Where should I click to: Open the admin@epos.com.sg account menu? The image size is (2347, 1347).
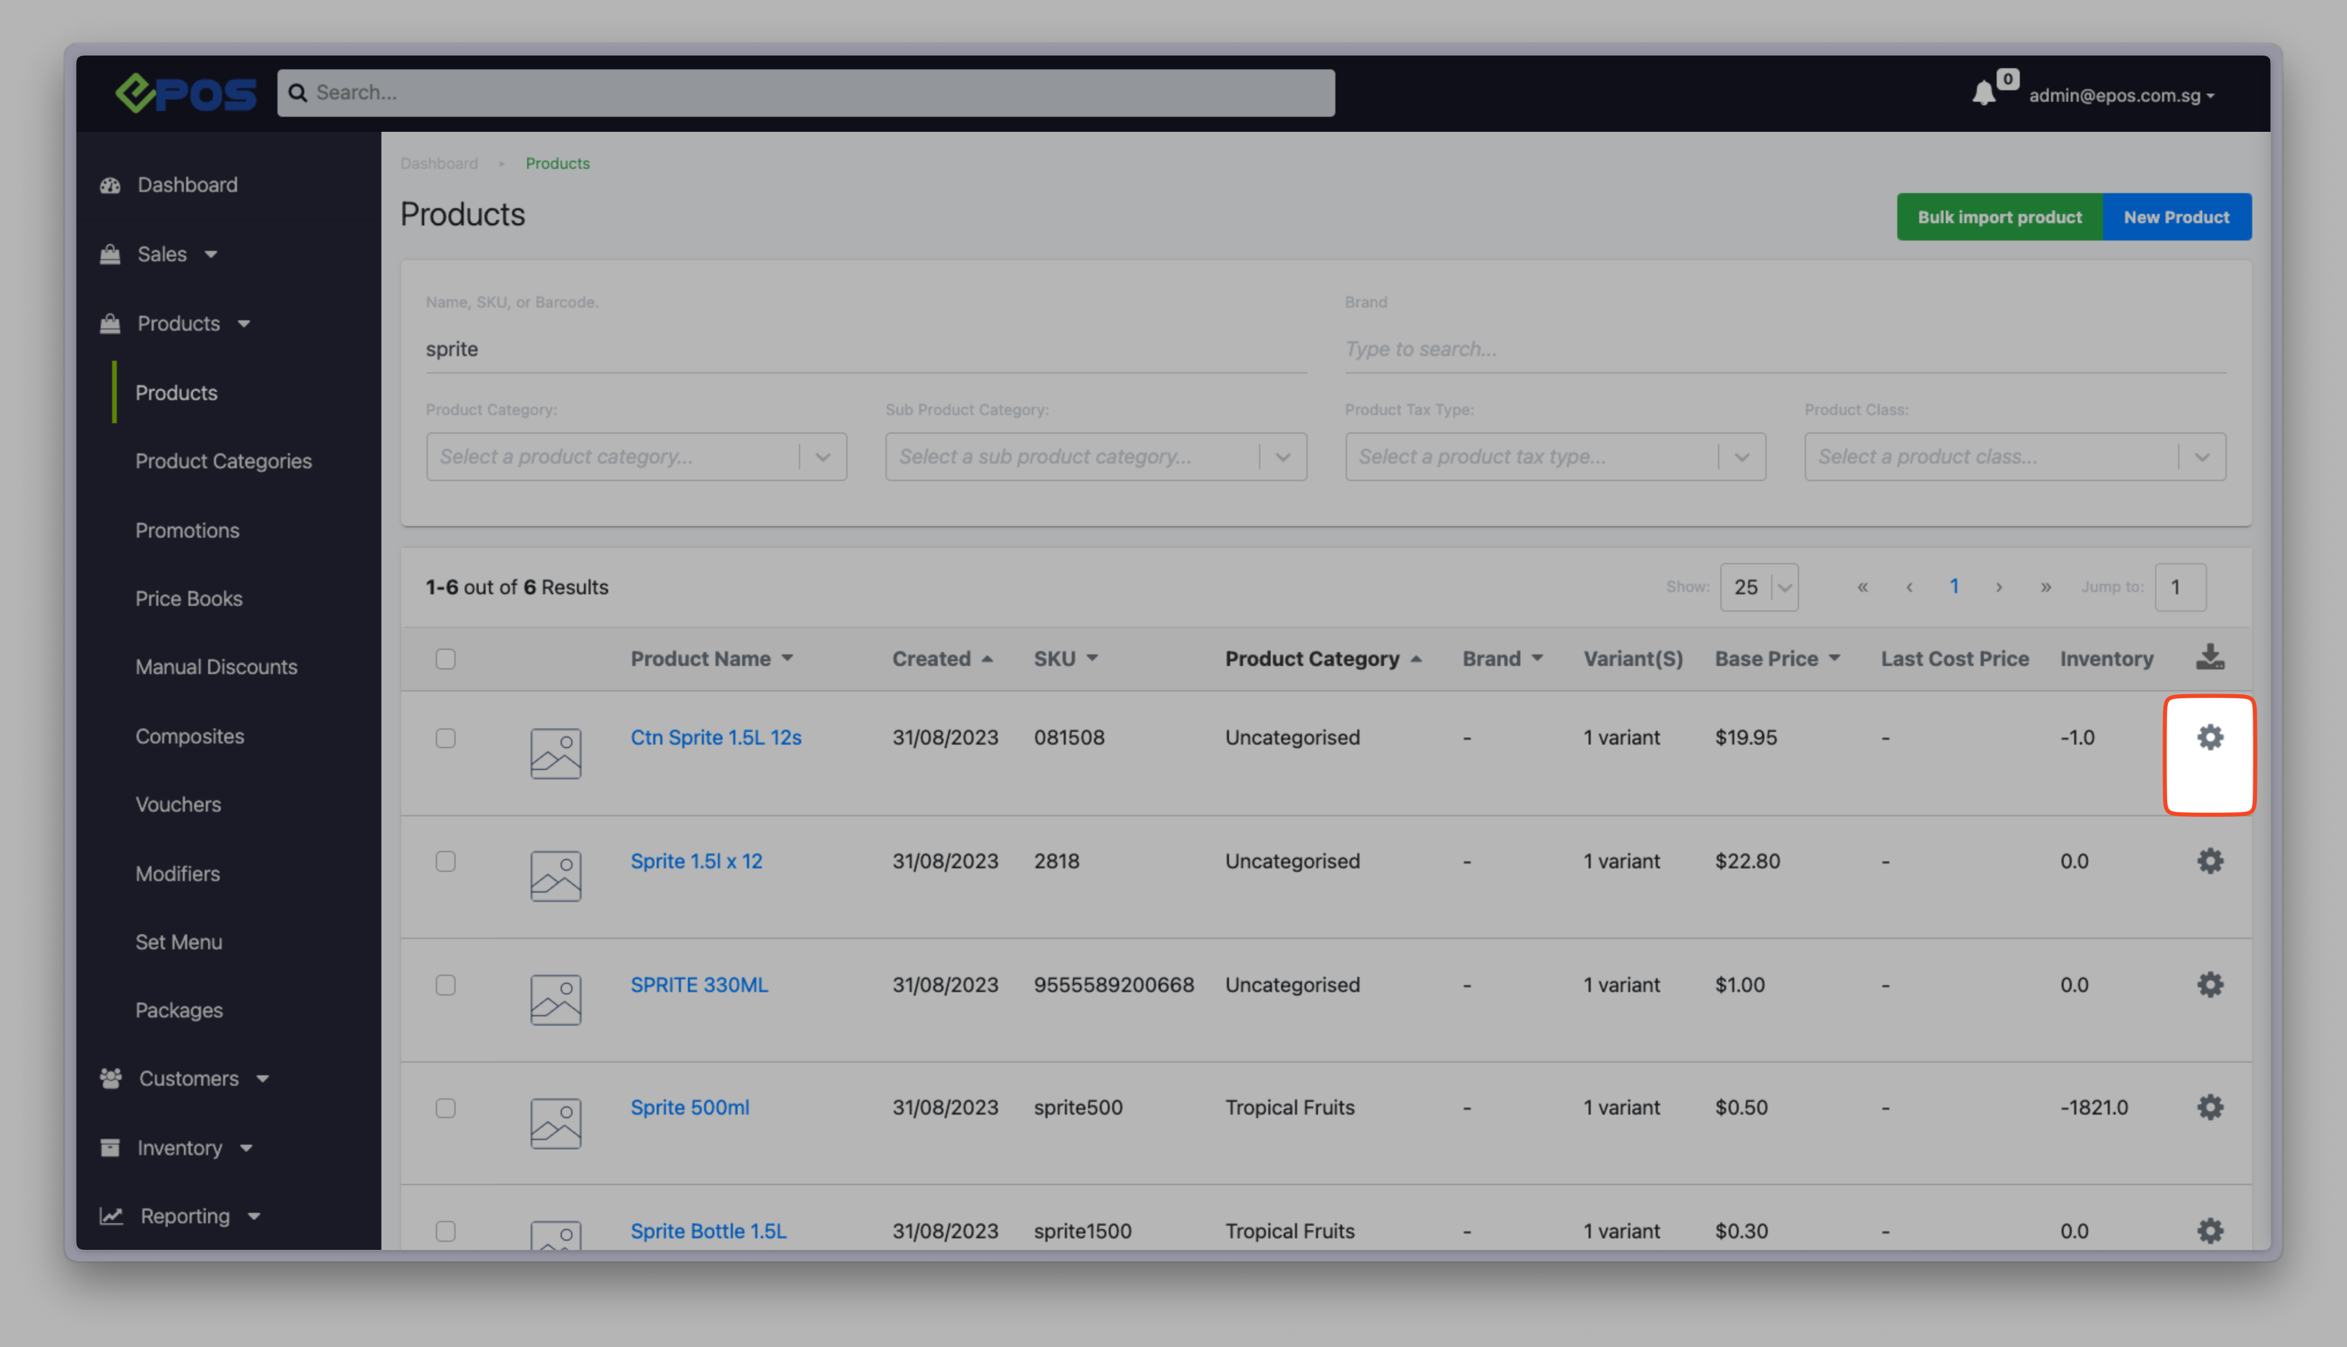2122,95
